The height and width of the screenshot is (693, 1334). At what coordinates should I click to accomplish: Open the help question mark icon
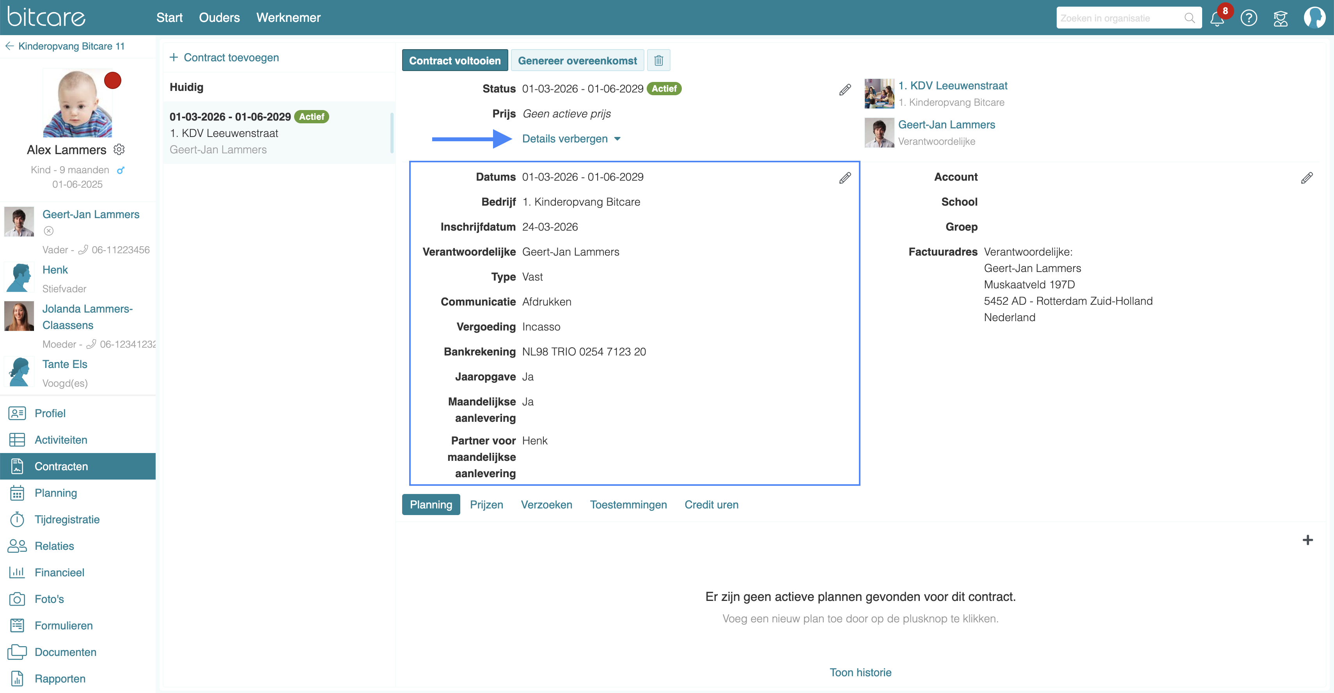point(1249,19)
